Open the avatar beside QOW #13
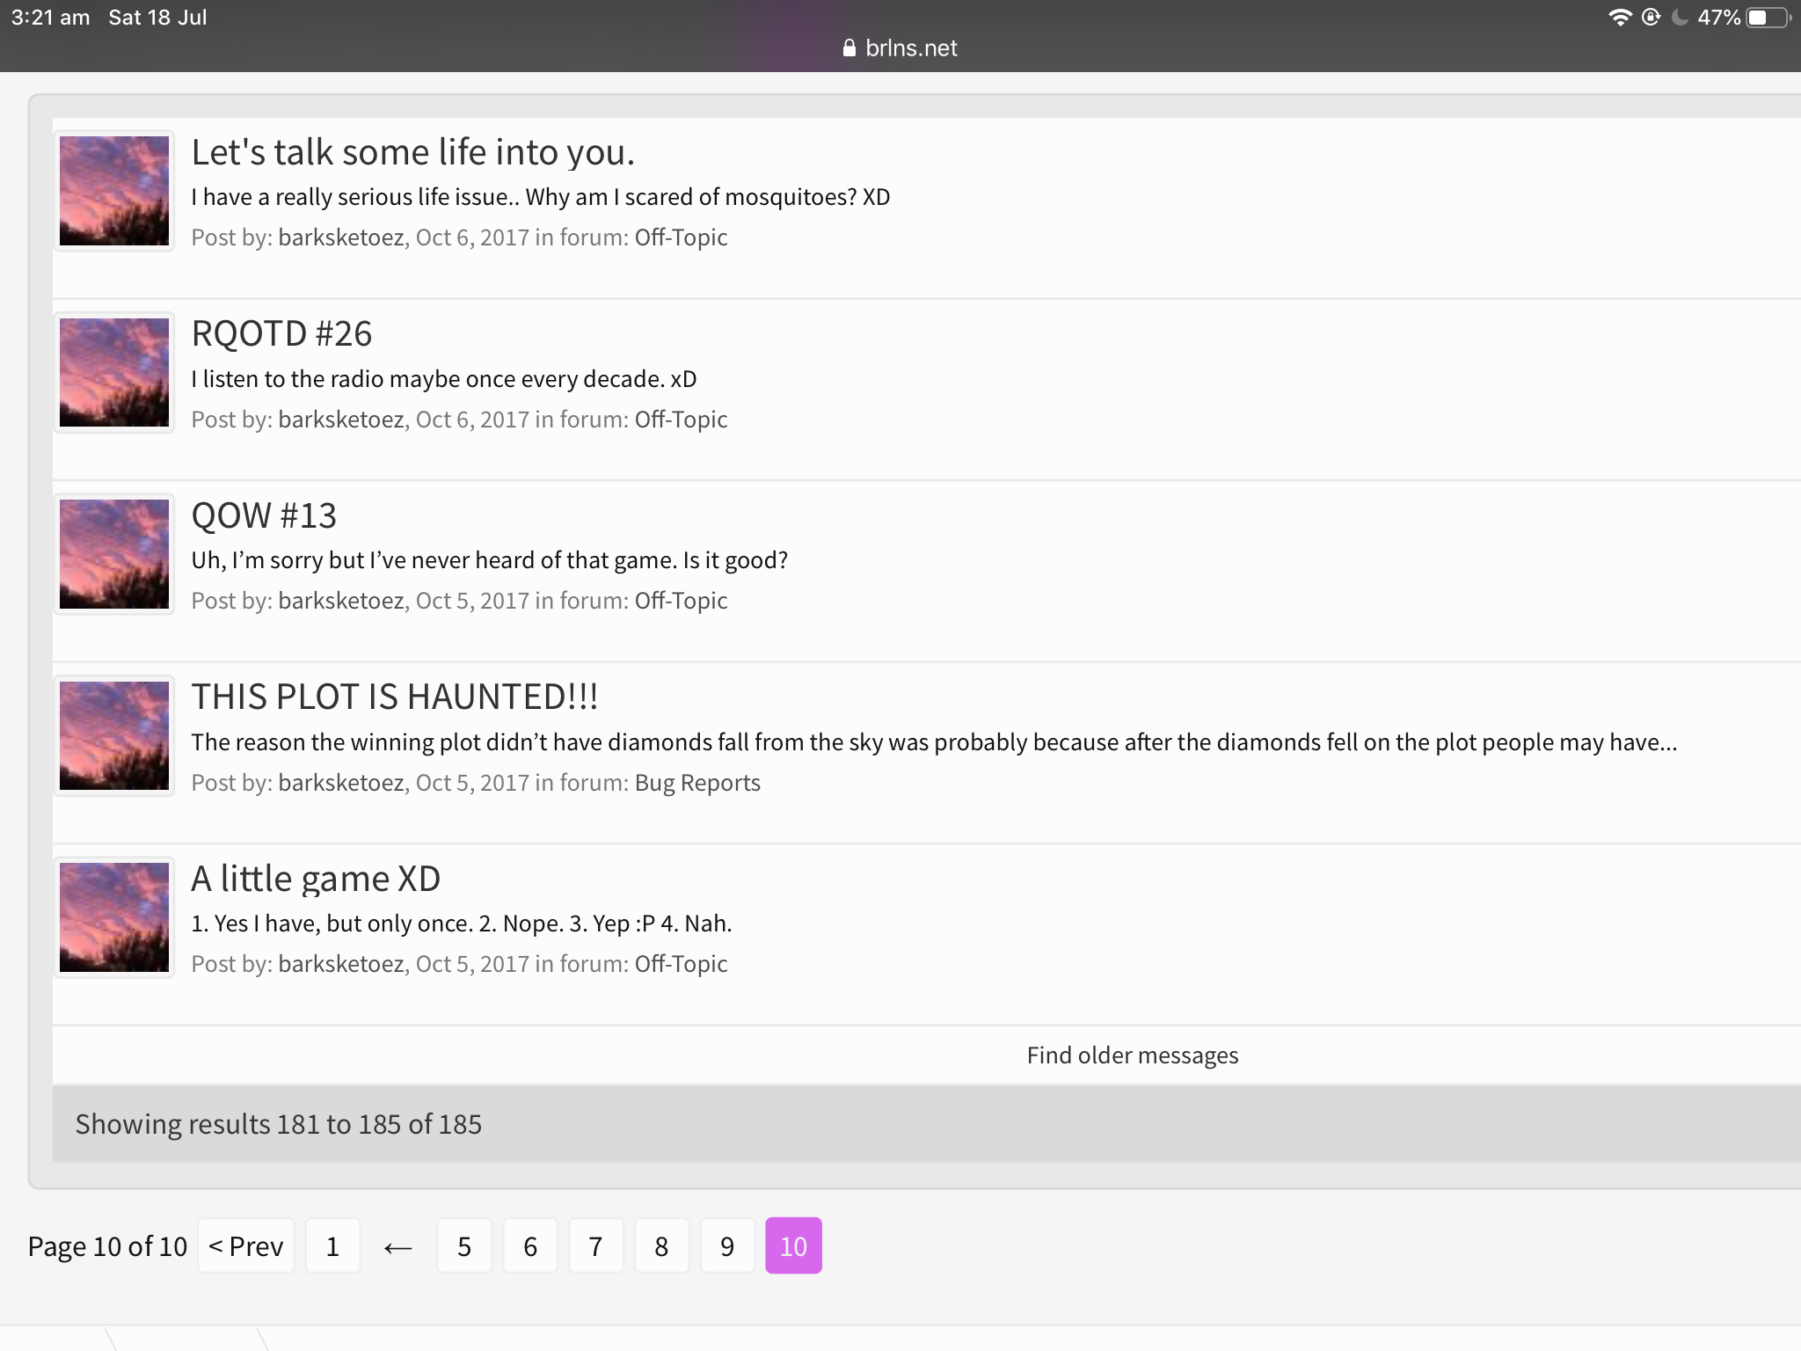 pyautogui.click(x=114, y=554)
